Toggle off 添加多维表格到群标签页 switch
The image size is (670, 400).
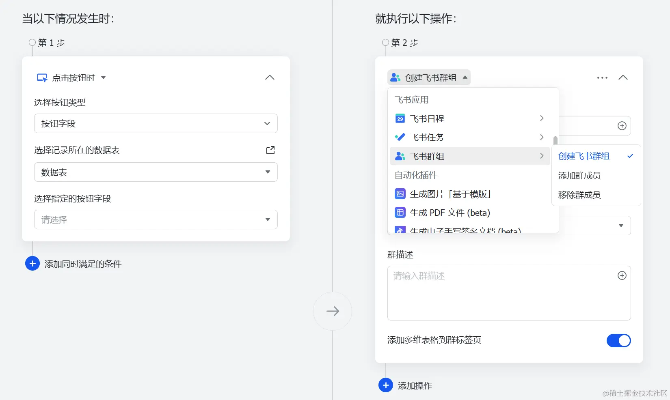point(619,340)
